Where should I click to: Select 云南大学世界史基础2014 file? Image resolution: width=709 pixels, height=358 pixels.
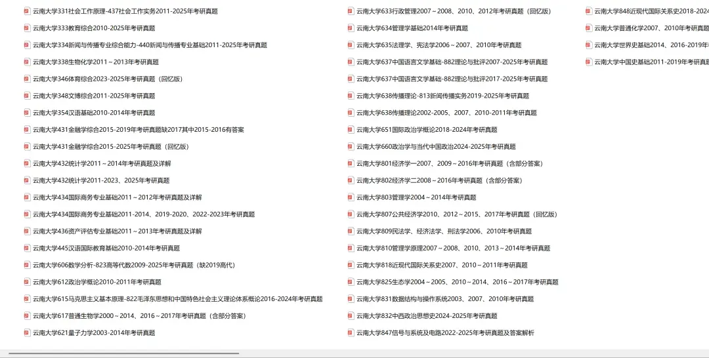coord(652,45)
